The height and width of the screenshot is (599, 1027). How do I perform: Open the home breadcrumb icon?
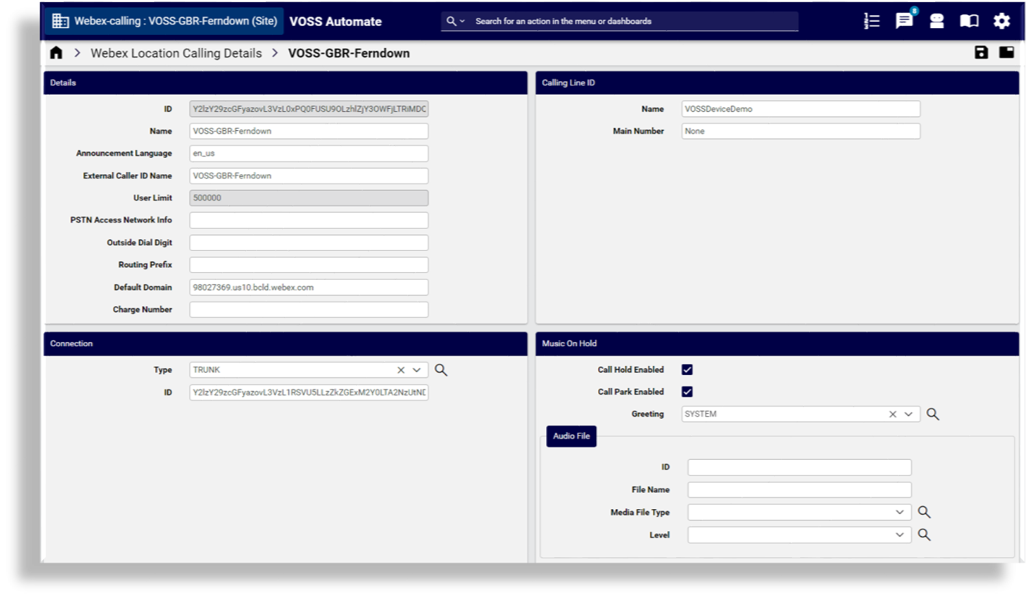click(x=55, y=52)
